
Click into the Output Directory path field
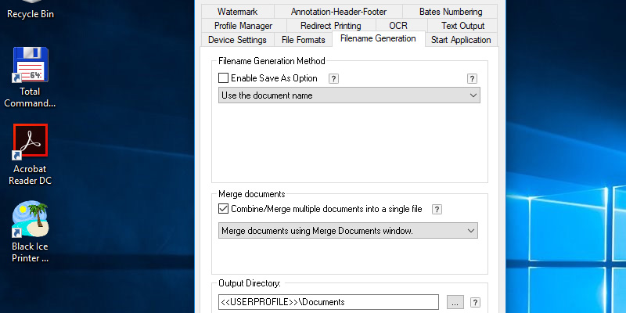[327, 302]
